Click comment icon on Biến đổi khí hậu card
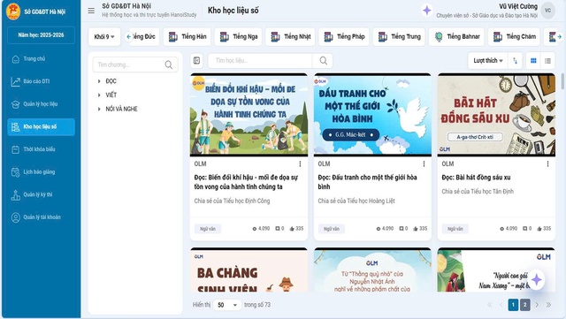 pos(277,229)
